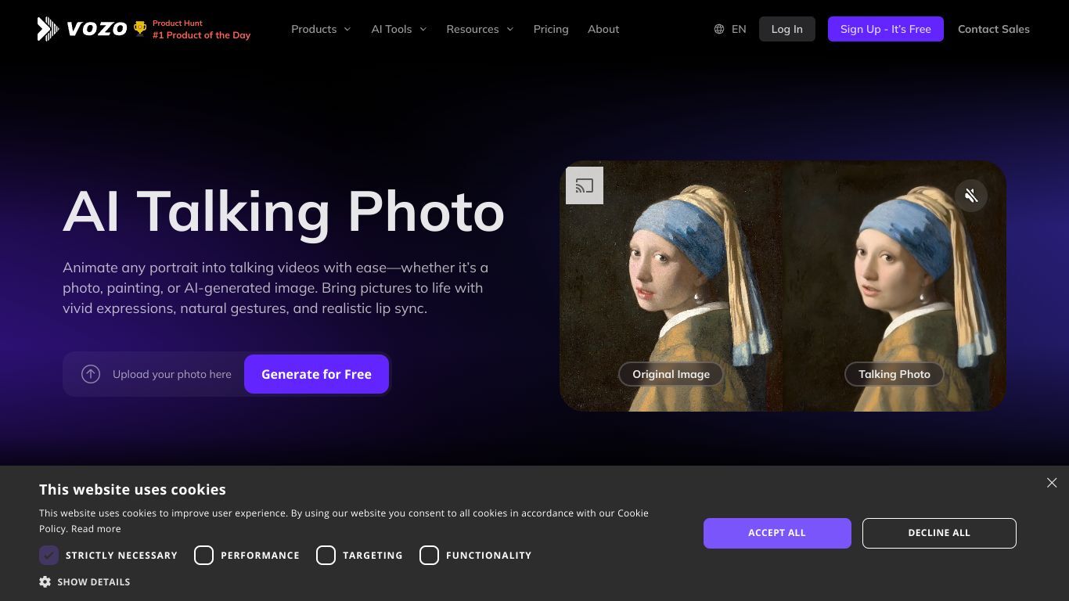Enable the Targeting cookies checkbox
The width and height of the screenshot is (1069, 601).
click(x=326, y=555)
